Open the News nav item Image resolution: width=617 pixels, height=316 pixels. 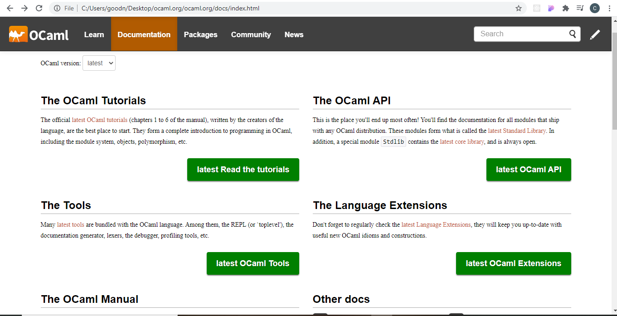coord(294,34)
